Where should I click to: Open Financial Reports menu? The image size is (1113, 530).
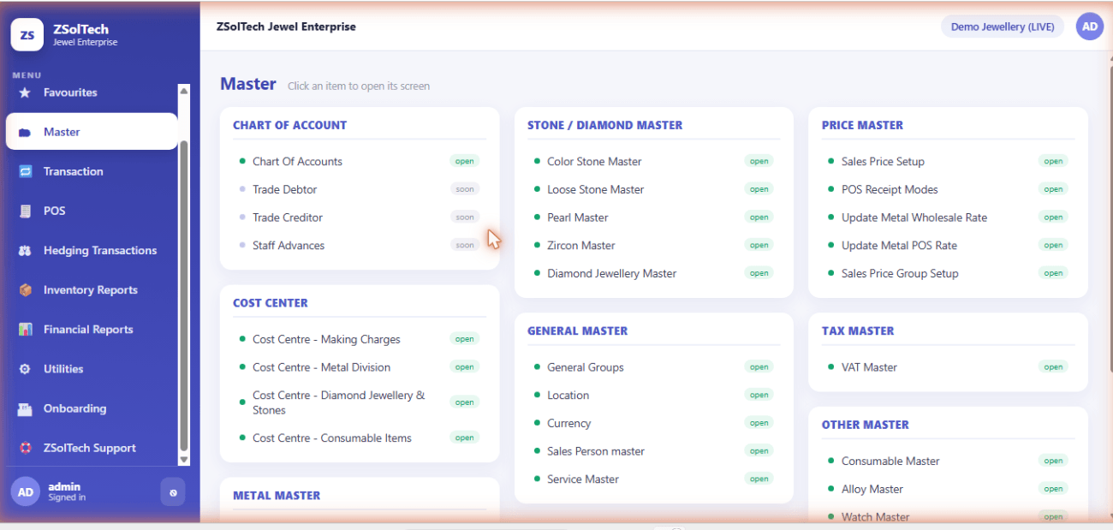pyautogui.click(x=92, y=330)
